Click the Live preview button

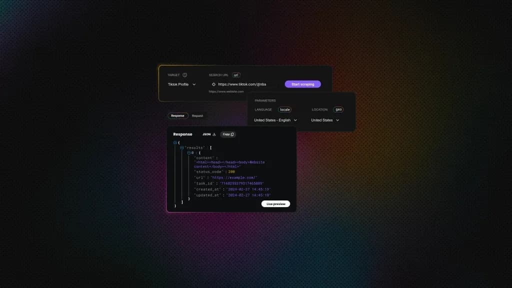click(x=275, y=204)
